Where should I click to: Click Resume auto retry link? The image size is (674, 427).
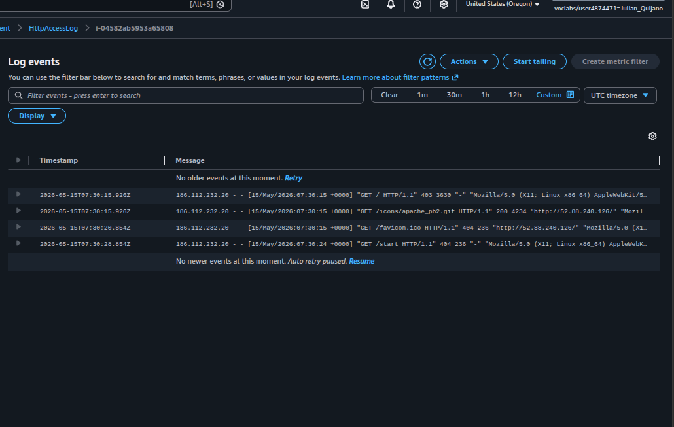[x=361, y=261]
